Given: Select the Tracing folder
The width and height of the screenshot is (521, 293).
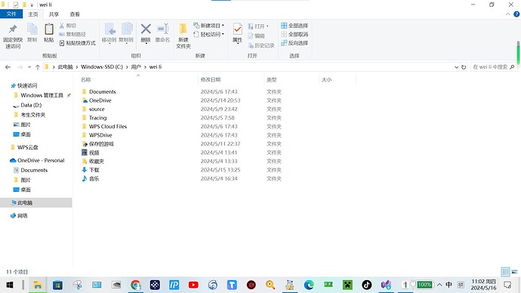Looking at the screenshot, I should click(x=97, y=118).
